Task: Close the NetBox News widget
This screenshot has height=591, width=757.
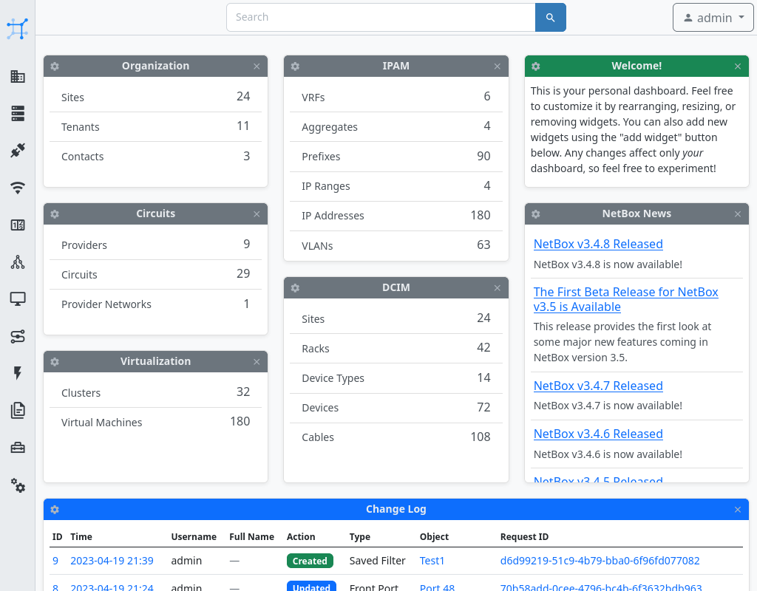Action: [x=737, y=213]
